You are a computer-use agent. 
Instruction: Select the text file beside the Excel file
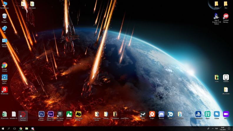pos(14,115)
